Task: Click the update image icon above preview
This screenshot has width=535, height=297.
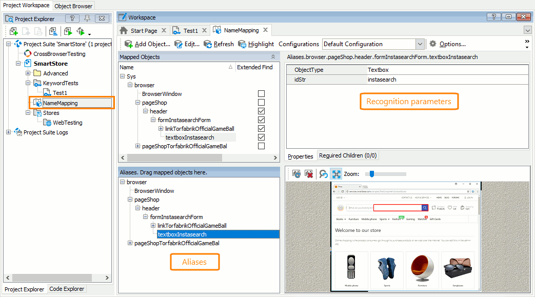Action: 296,174
